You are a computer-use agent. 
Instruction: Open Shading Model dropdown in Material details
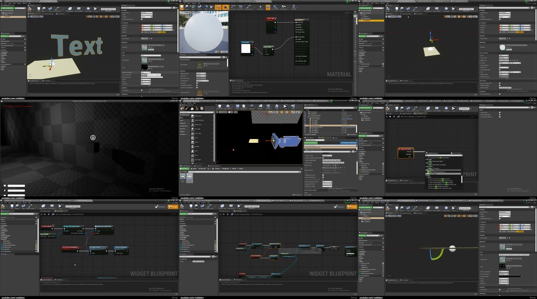click(x=202, y=81)
